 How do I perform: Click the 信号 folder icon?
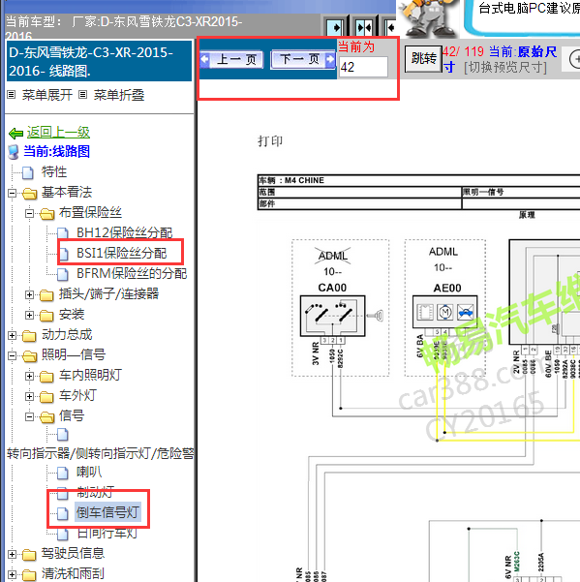point(46,416)
